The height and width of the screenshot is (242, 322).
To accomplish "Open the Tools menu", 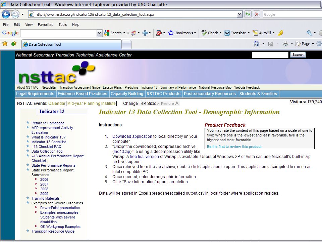I will pos(63,25).
